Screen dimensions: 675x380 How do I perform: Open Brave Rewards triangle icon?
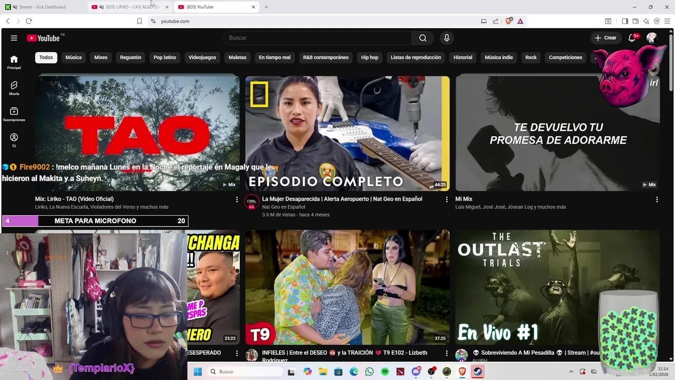520,21
